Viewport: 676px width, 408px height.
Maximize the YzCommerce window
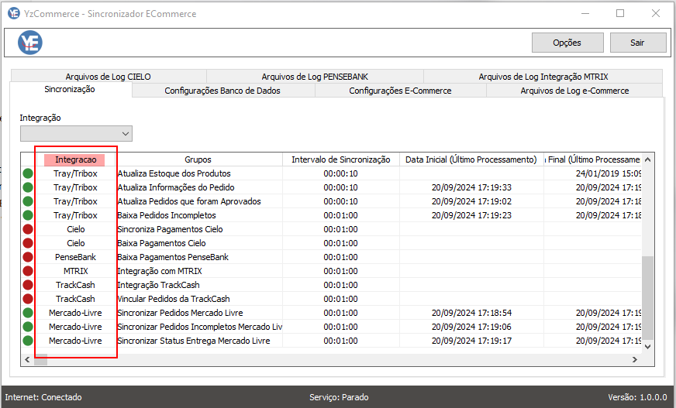tap(620, 13)
